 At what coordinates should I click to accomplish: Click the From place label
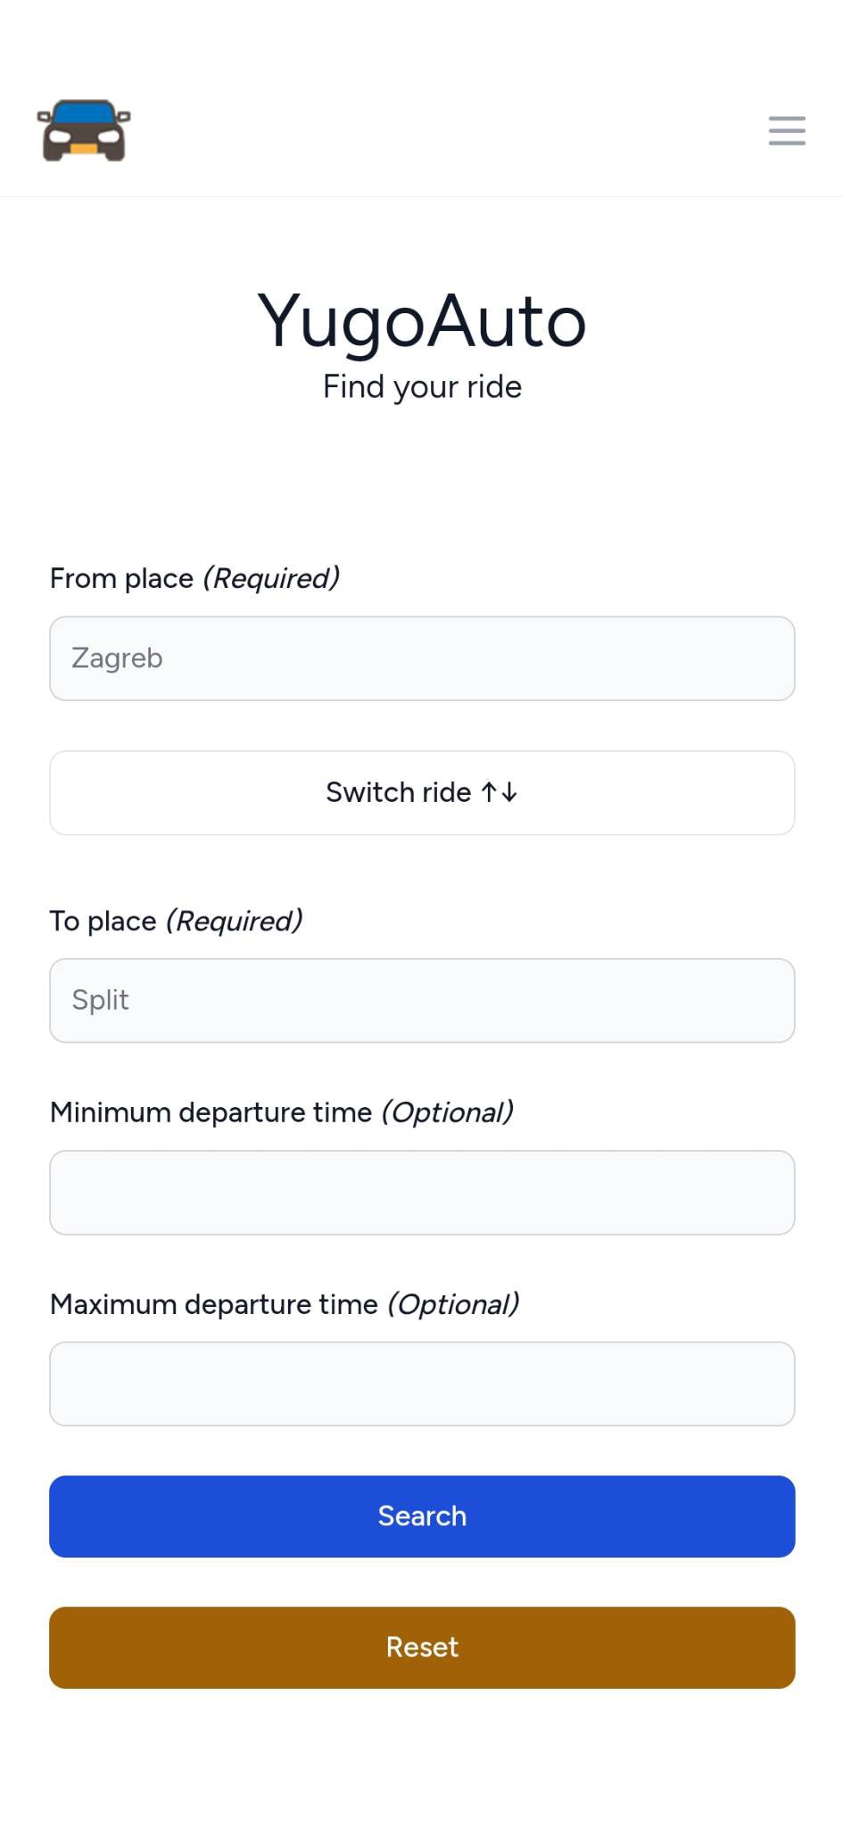tap(121, 578)
